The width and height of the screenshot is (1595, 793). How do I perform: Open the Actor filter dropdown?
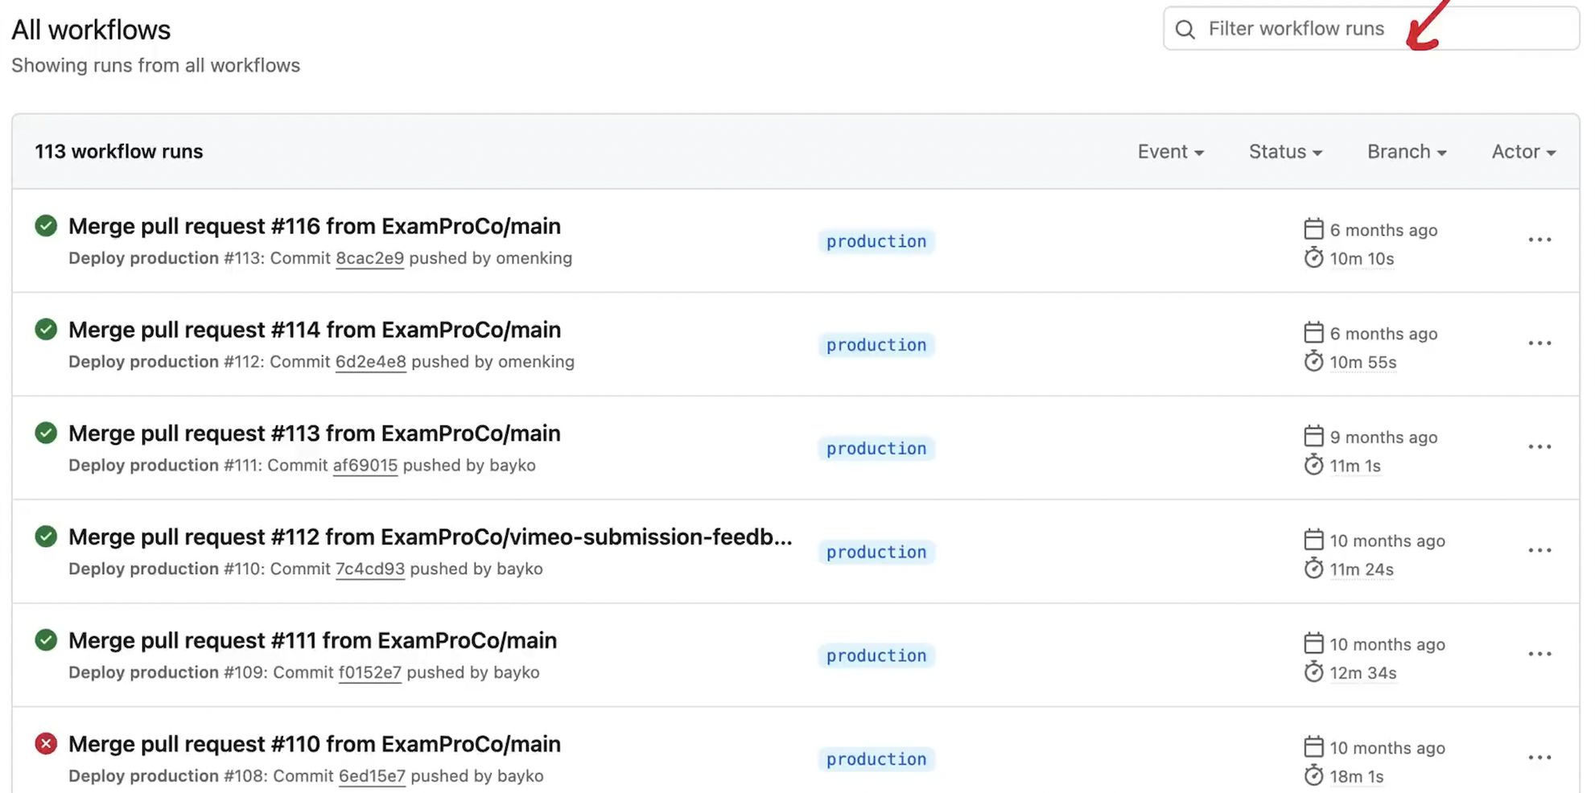point(1523,152)
